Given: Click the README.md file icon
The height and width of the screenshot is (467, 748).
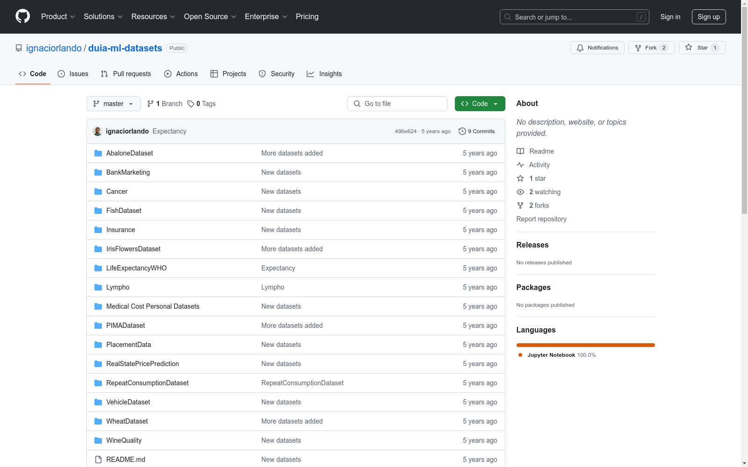Looking at the screenshot, I should (98, 460).
